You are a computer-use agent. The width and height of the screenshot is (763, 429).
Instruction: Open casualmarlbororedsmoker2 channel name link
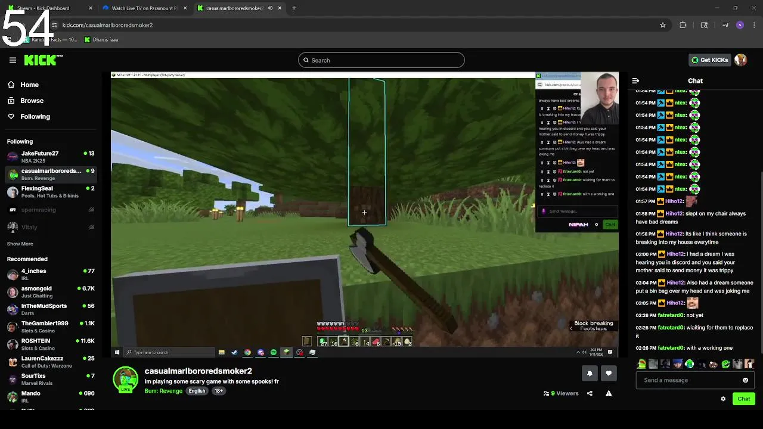point(198,371)
